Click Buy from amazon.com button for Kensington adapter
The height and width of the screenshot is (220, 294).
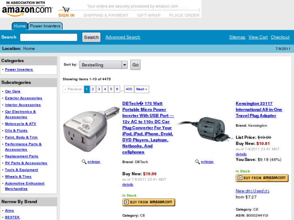[262, 178]
